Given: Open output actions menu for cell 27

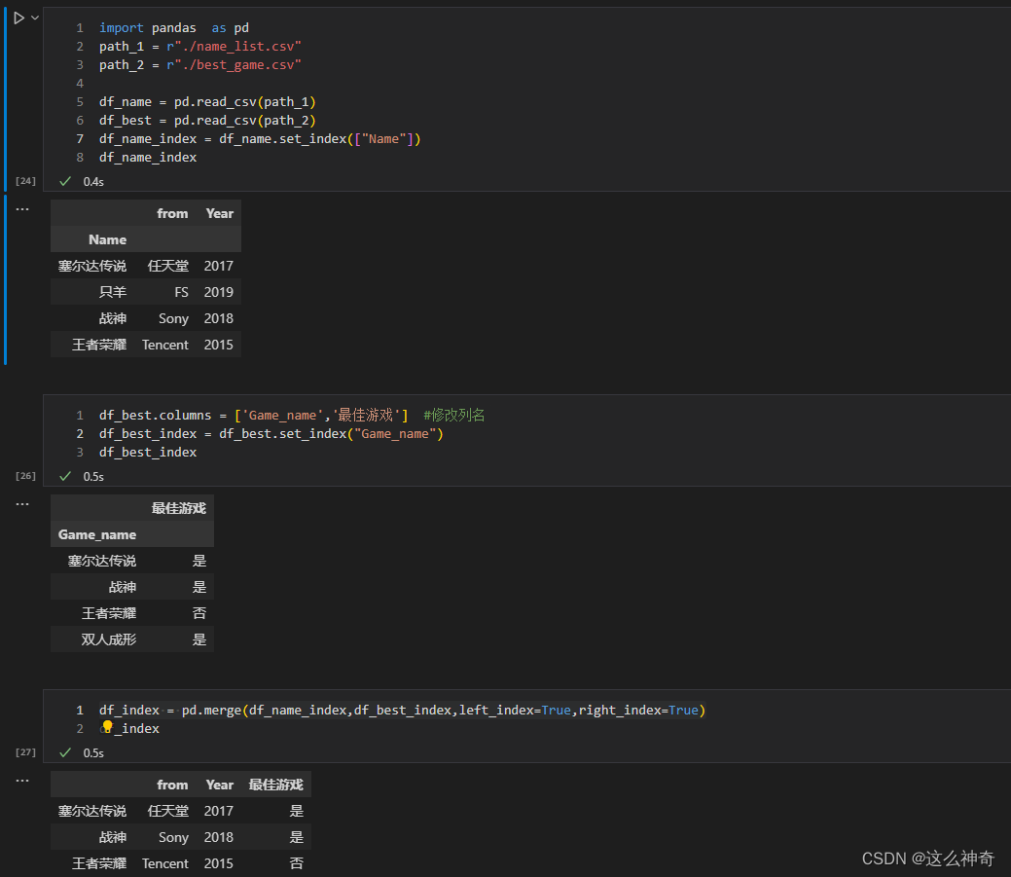Looking at the screenshot, I should coord(22,781).
